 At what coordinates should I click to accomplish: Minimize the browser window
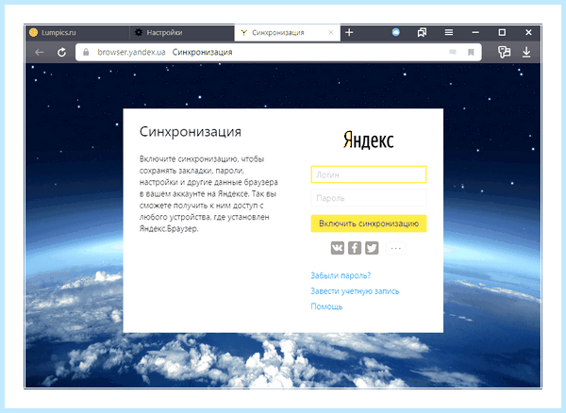tap(475, 32)
